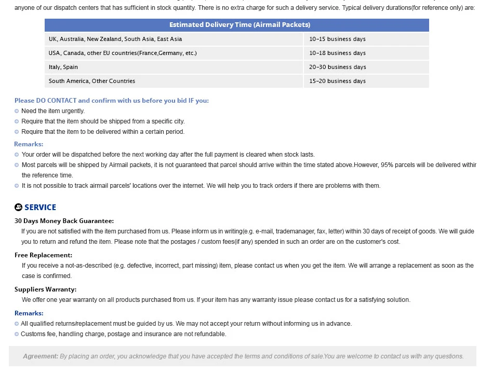The image size is (493, 388).
Task: Click 'Please DO CONTACT and confirm' heading
Action: [112, 101]
